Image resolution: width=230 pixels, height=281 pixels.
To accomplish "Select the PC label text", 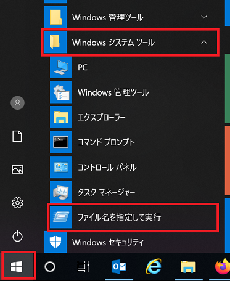I will coord(83,67).
